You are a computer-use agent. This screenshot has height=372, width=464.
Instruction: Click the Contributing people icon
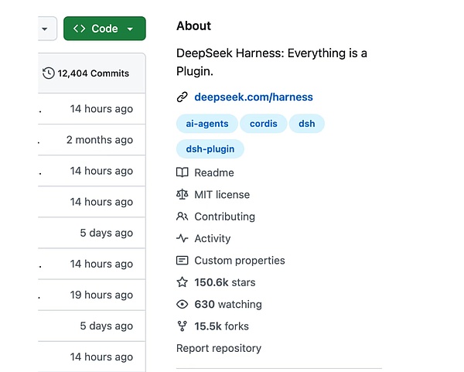tap(182, 217)
